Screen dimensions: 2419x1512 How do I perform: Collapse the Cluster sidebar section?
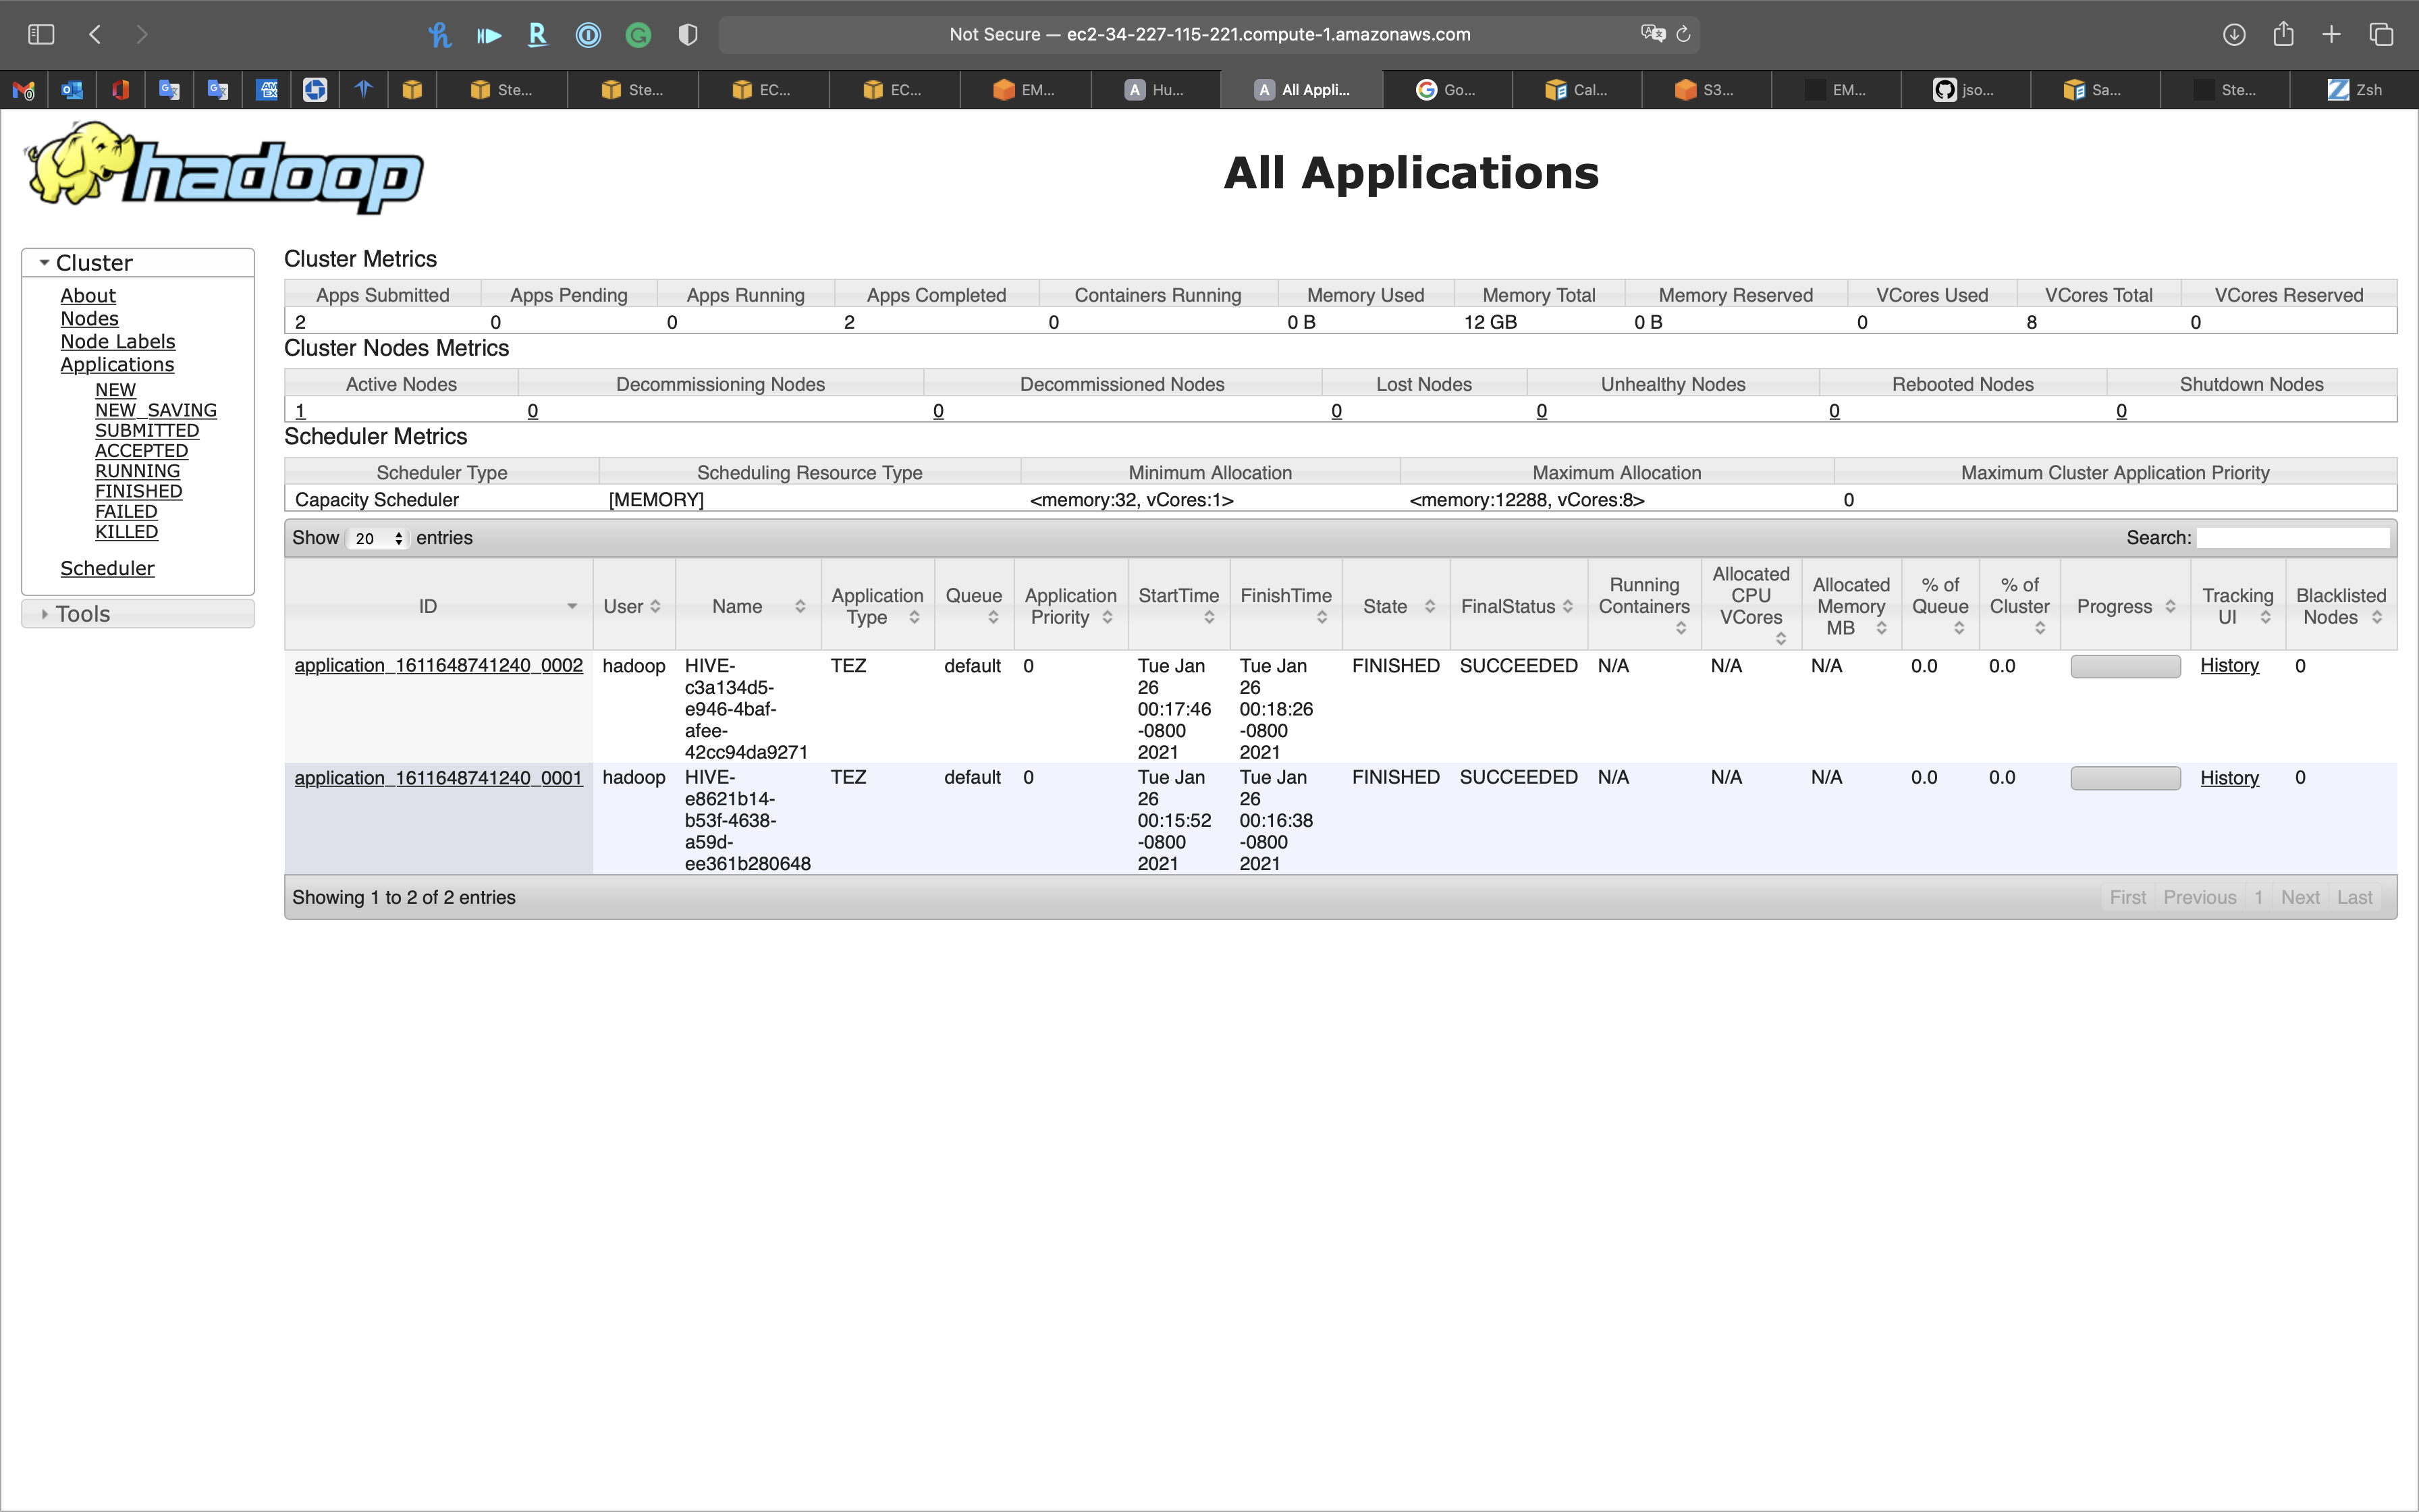(x=94, y=263)
